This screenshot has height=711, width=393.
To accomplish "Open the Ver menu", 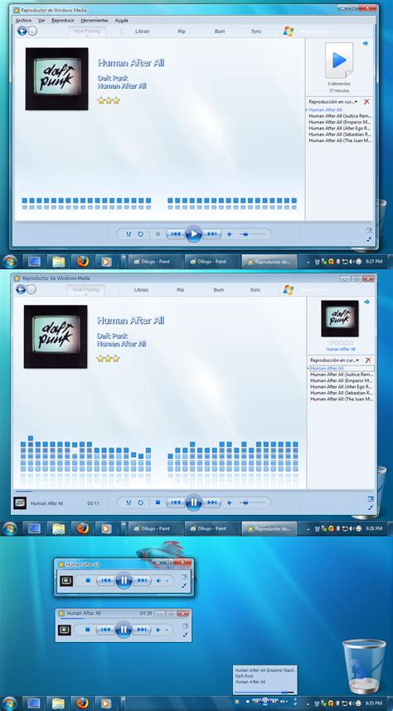I will 41,21.
